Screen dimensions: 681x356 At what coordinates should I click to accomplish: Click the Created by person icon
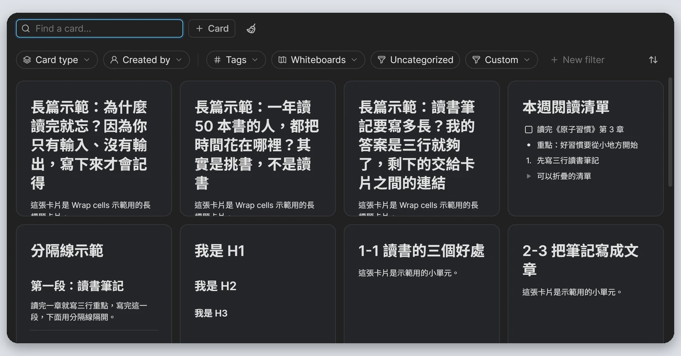[114, 60]
